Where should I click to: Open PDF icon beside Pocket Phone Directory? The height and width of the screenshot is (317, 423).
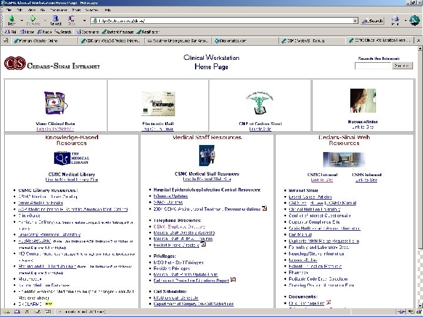(x=203, y=244)
